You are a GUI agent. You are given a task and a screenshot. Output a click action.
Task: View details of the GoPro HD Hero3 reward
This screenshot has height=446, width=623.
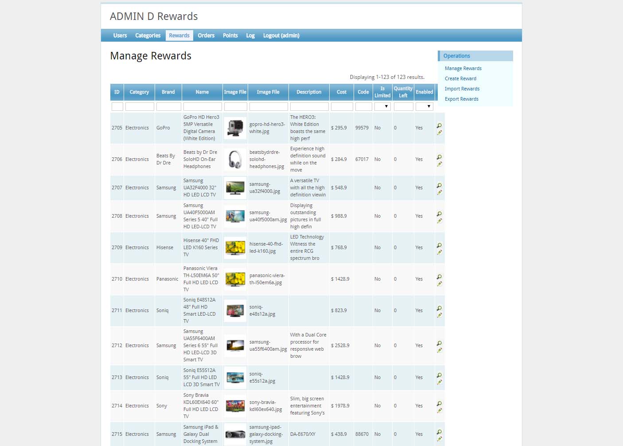[439, 125]
